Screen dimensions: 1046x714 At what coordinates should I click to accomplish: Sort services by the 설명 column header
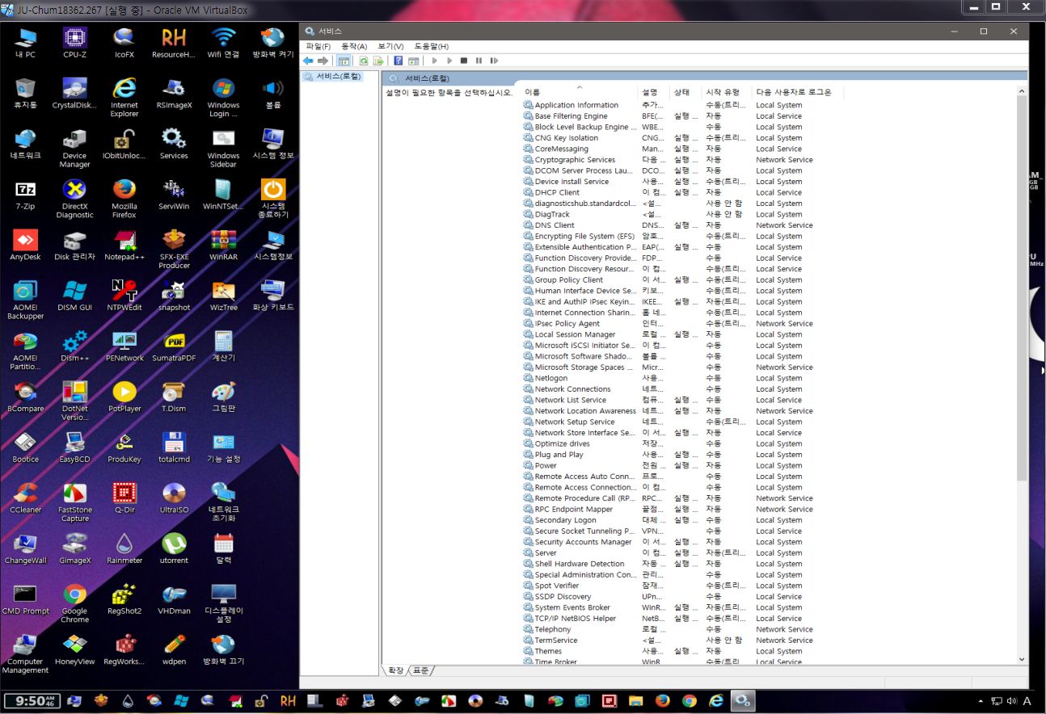pyautogui.click(x=654, y=92)
